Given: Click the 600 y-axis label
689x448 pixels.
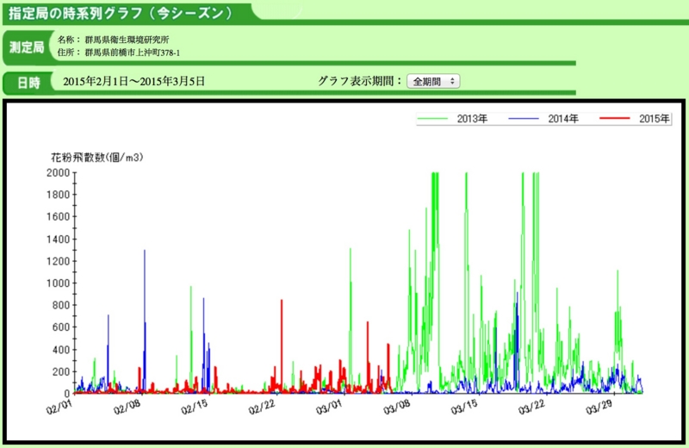Looking at the screenshot, I should coord(61,327).
